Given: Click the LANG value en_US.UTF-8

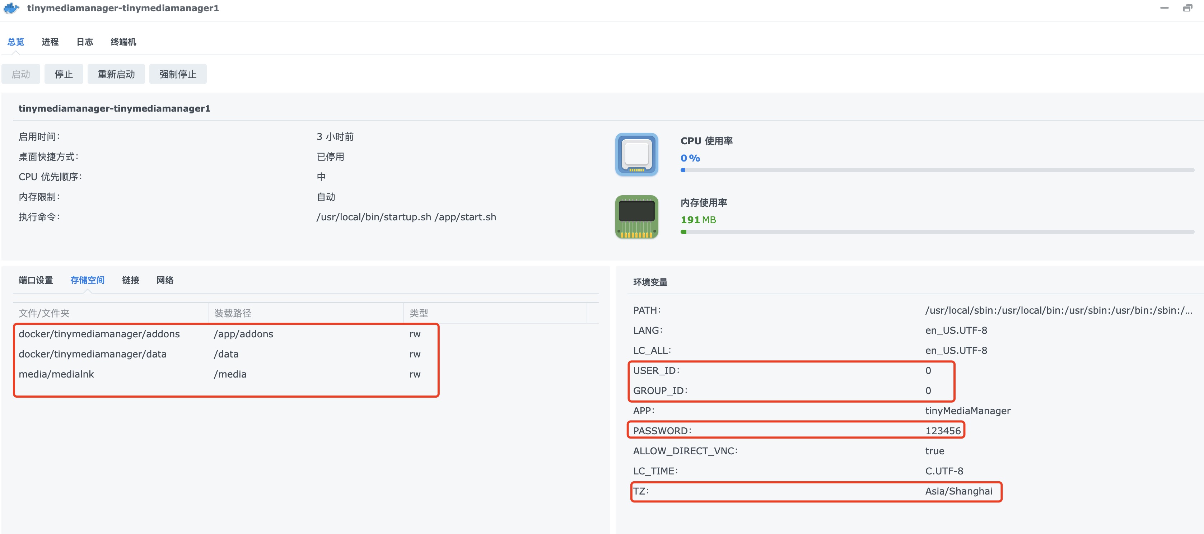Looking at the screenshot, I should pos(956,330).
